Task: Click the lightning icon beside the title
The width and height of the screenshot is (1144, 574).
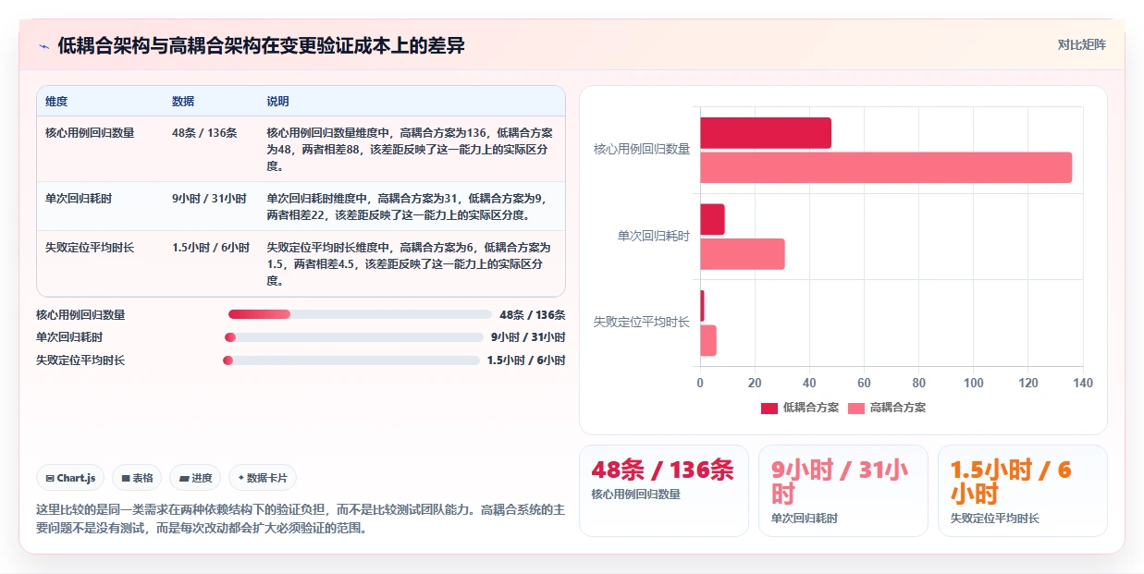Action: click(44, 45)
